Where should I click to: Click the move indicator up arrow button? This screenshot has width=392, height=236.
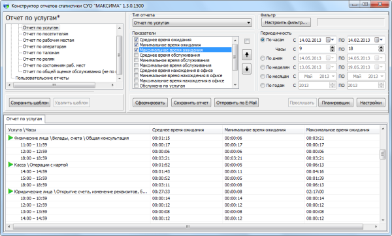tap(247, 54)
